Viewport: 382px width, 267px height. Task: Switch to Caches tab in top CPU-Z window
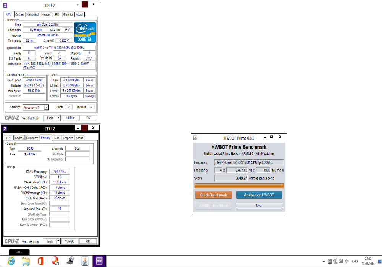(19, 14)
